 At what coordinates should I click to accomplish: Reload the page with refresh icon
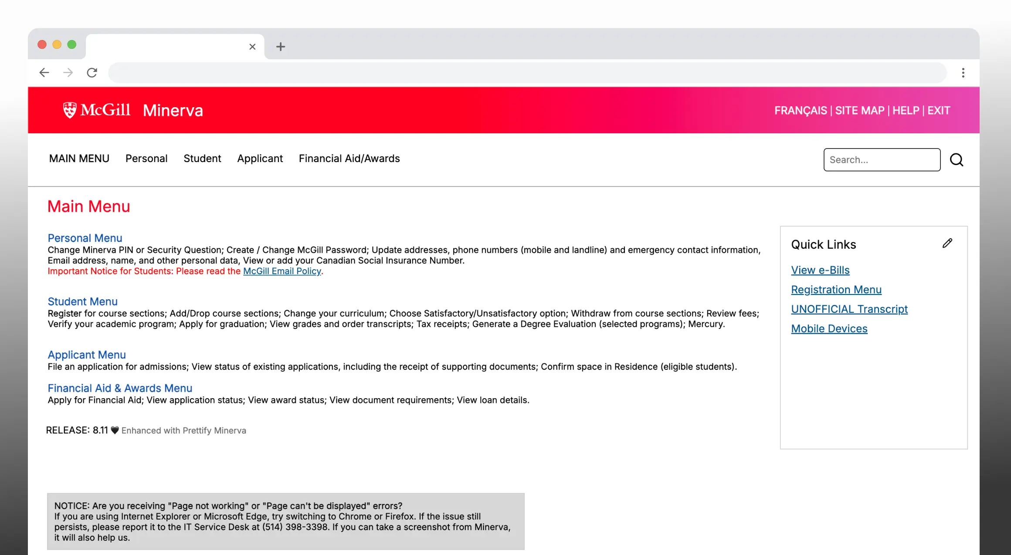click(92, 72)
